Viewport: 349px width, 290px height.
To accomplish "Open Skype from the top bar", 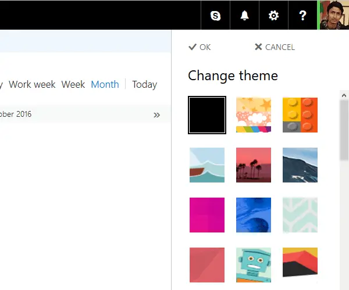I will point(216,16).
